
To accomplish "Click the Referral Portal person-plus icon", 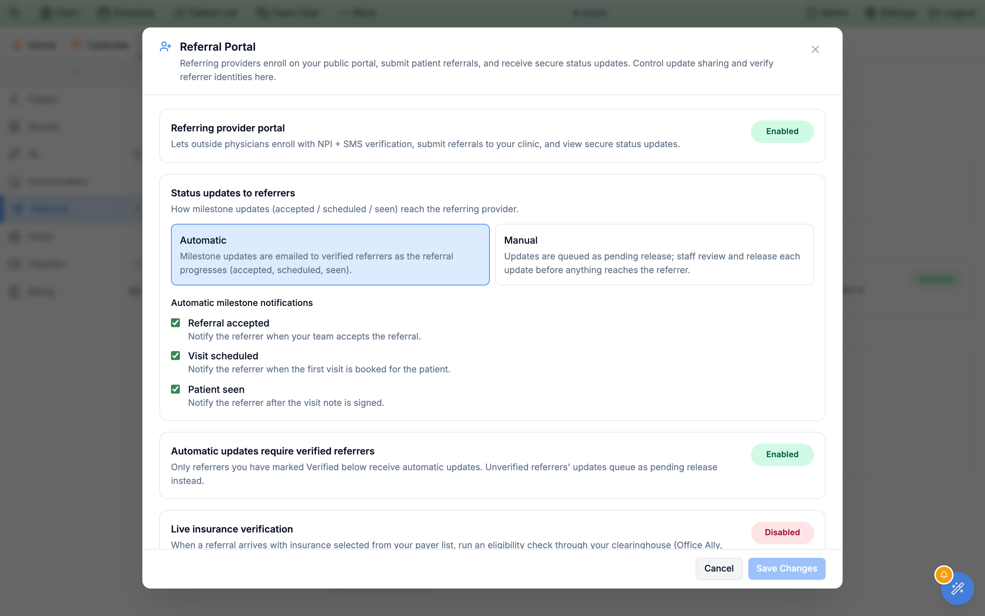I will coord(165,47).
